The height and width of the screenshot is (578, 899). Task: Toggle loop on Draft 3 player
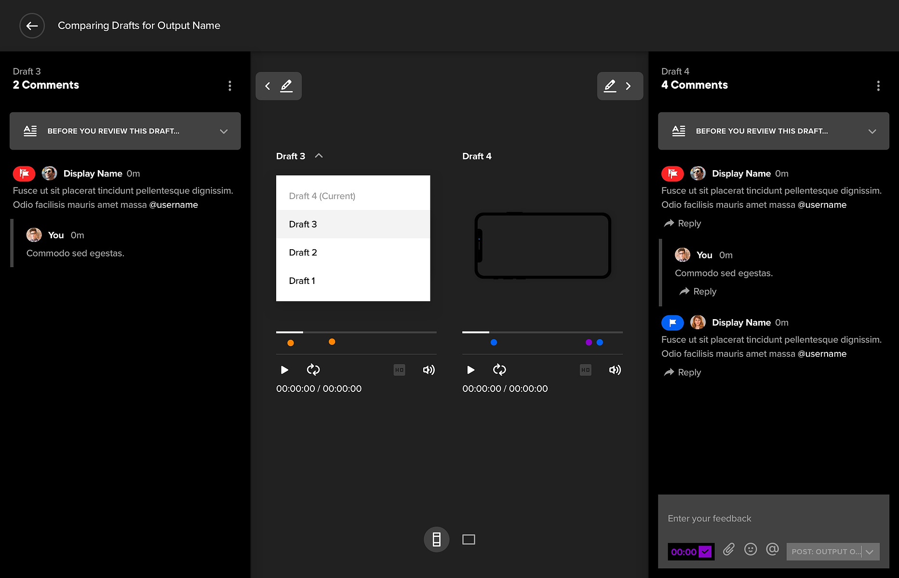point(313,370)
